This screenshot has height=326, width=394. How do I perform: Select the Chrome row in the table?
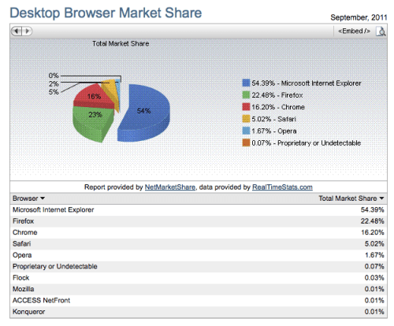click(199, 232)
